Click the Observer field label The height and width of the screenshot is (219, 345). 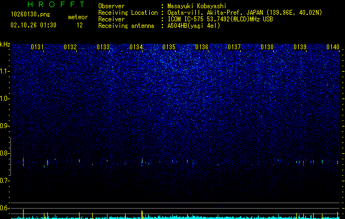click(x=111, y=6)
